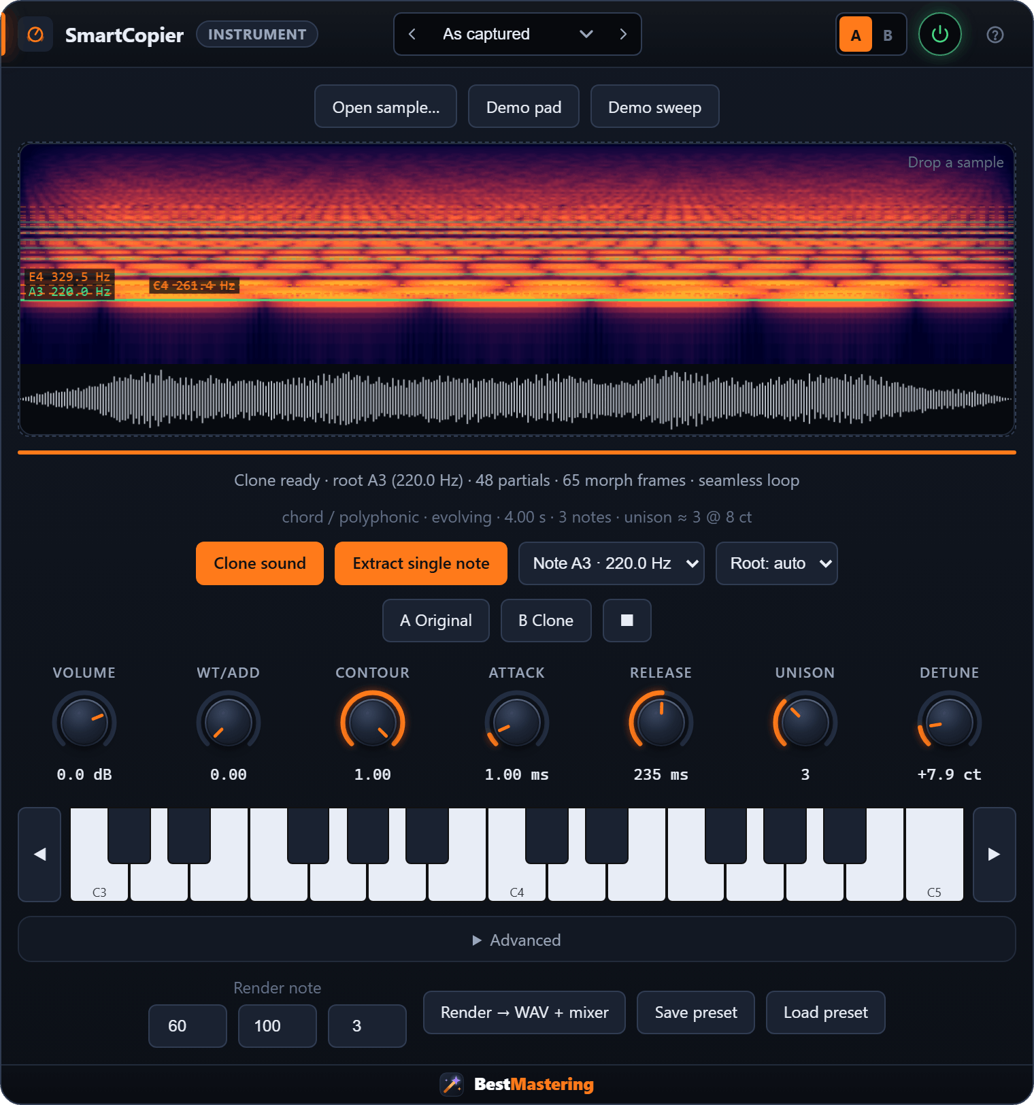This screenshot has width=1034, height=1105.
Task: Click the VOLUME knob
Action: 84,722
